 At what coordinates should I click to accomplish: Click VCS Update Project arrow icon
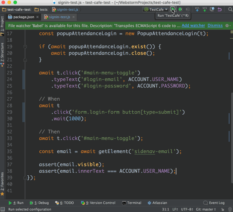point(197,10)
